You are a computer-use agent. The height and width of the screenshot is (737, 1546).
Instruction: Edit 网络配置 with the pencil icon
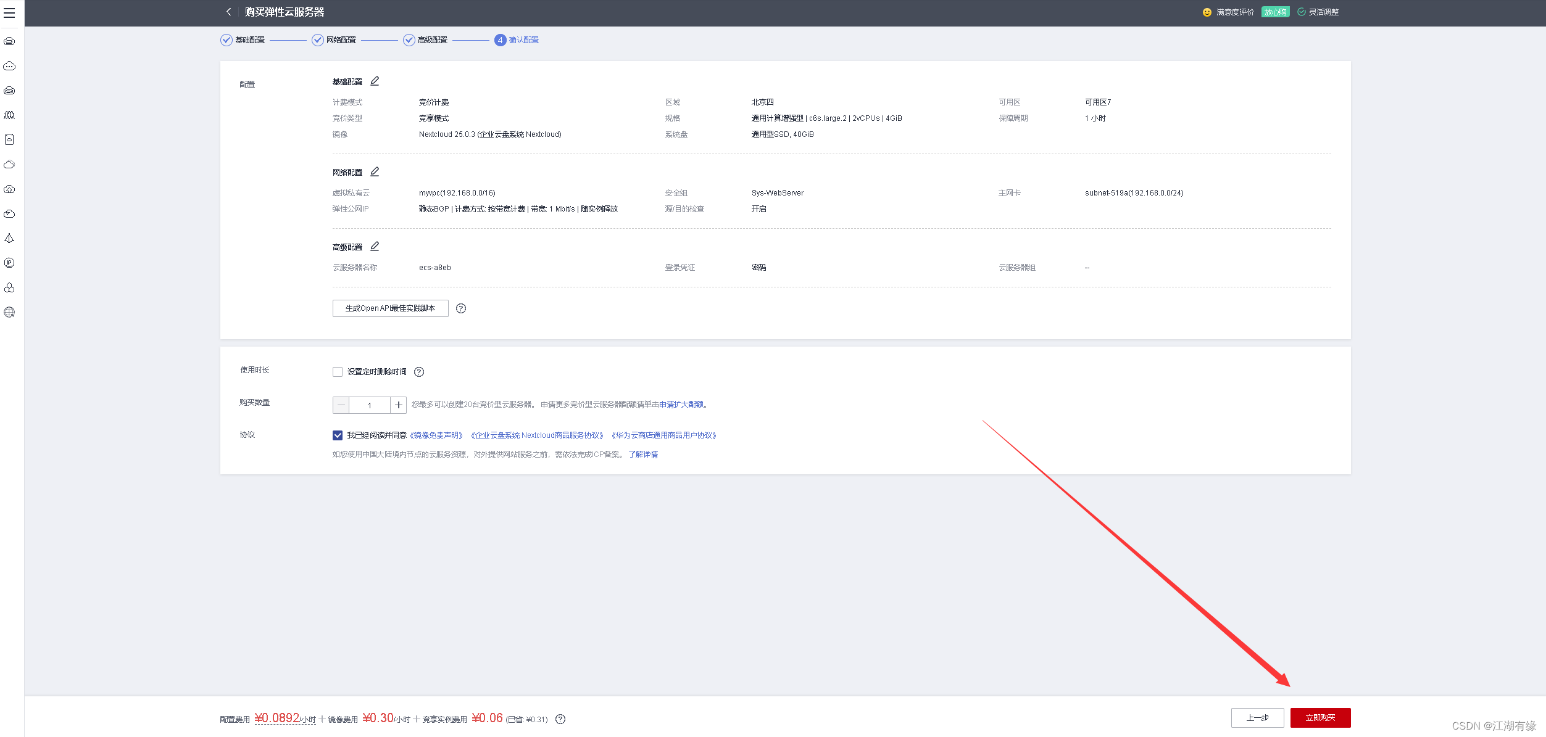(375, 171)
